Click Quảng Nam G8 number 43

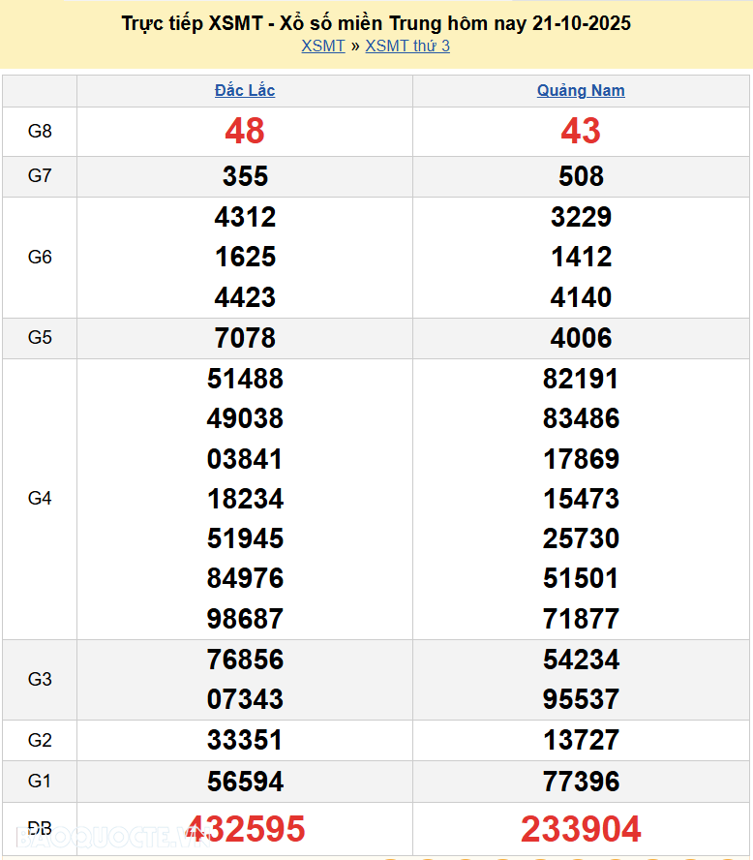pos(581,132)
